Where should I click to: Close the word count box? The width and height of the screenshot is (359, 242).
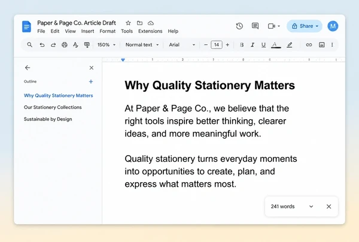[328, 207]
